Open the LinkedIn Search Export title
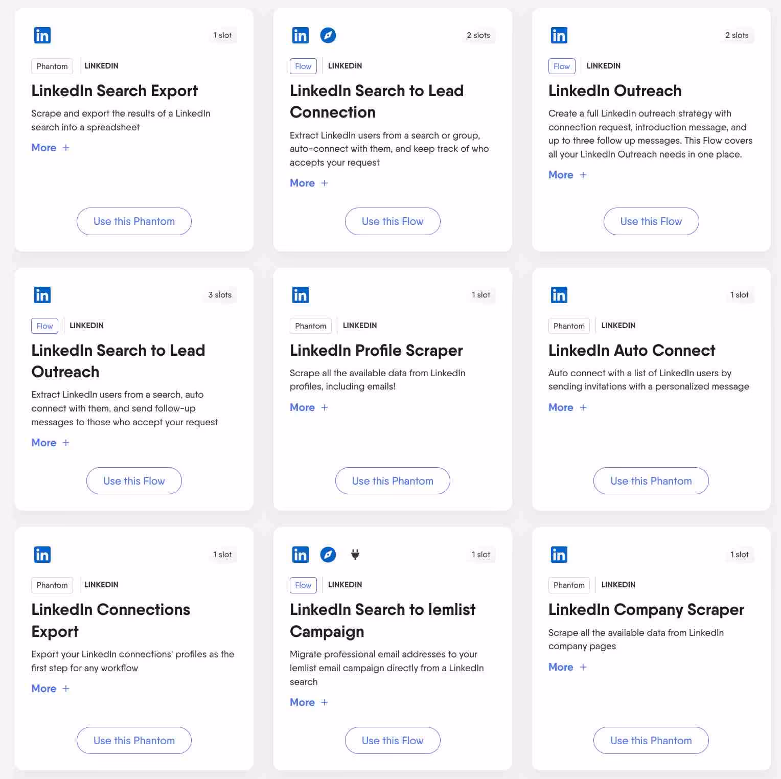 click(114, 91)
